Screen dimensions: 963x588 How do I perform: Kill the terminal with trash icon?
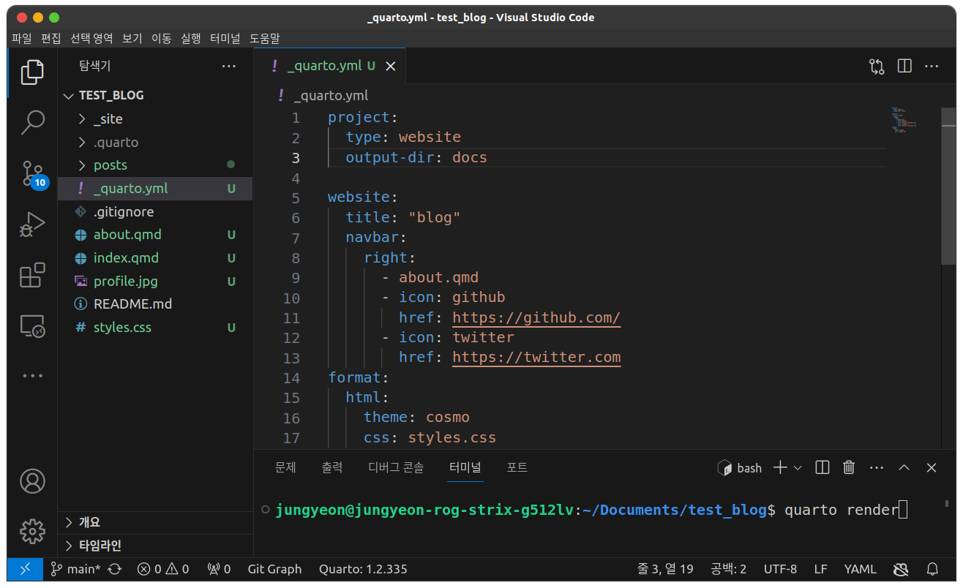[x=849, y=467]
